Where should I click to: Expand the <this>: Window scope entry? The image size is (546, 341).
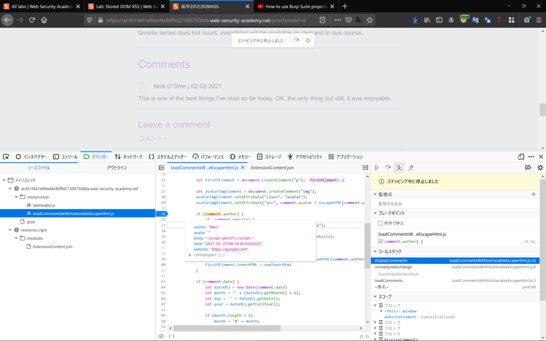pos(381,311)
